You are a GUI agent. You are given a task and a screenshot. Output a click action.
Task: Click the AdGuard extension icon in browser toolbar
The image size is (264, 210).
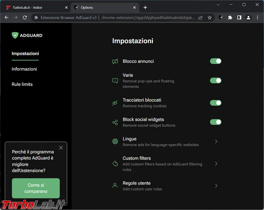pyautogui.click(x=221, y=17)
